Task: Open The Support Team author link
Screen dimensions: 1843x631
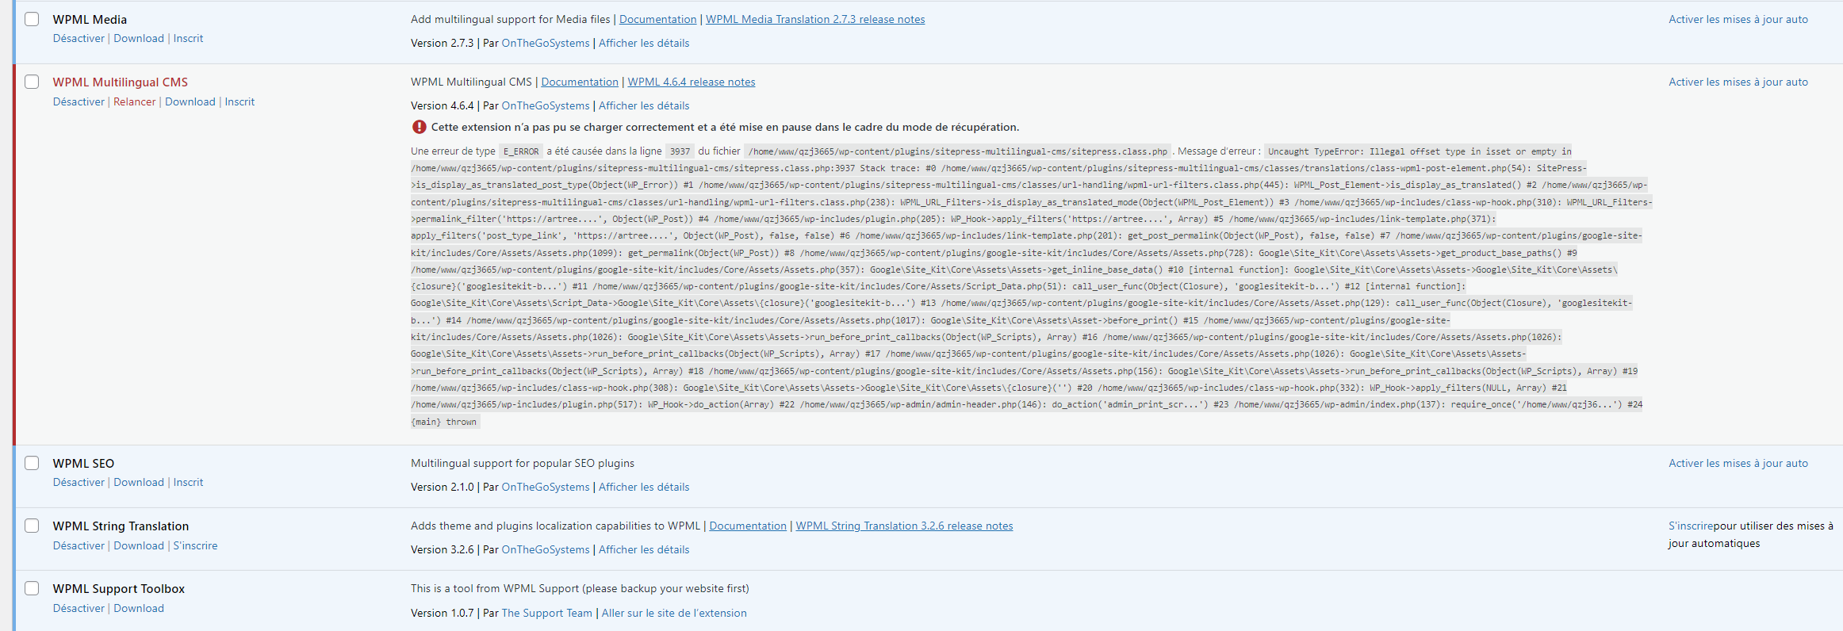Action: point(547,613)
